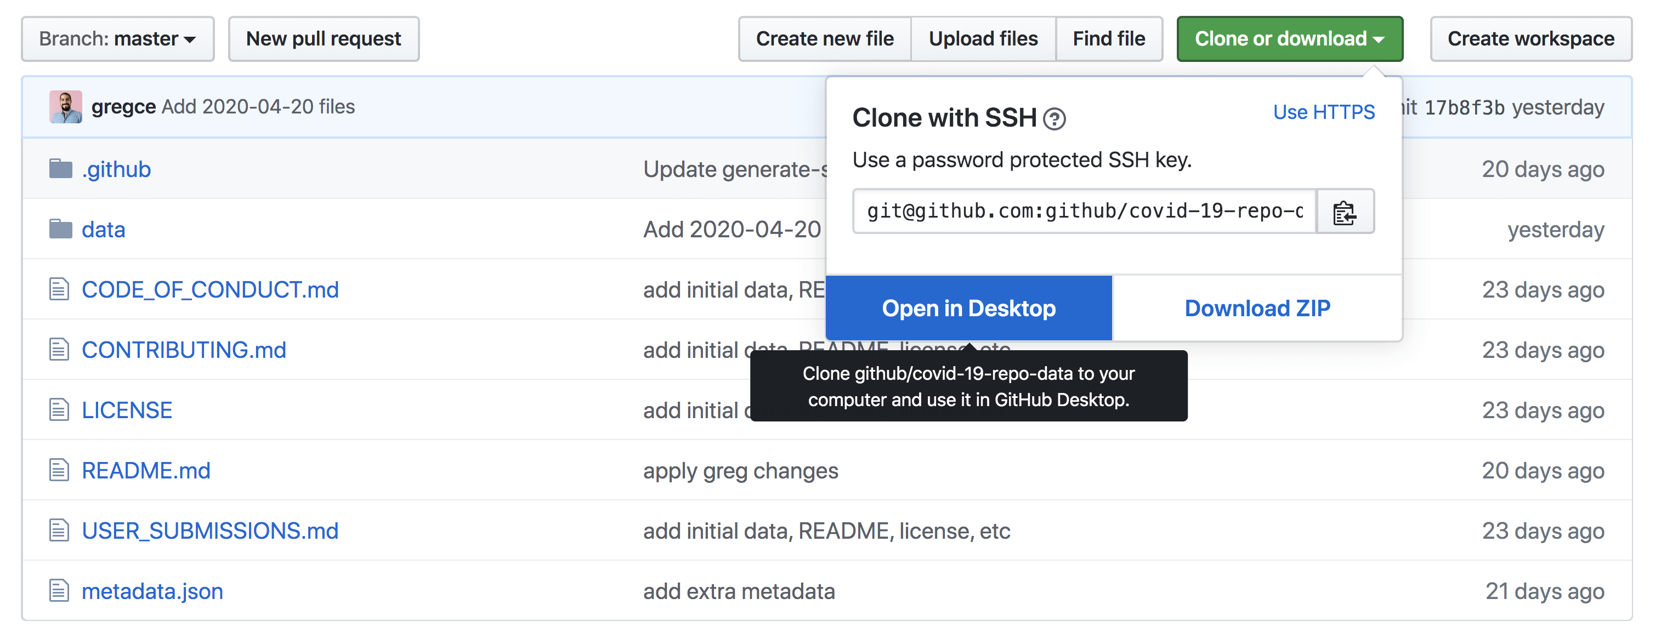This screenshot has width=1678, height=633.
Task: Click the data folder icon
Action: [x=60, y=229]
